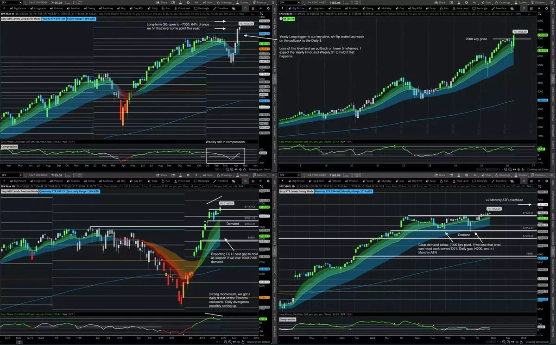Viewport: 556px width, 345px height.
Task: Pick the Trendline tool in the daily chart toolbar
Action: tap(220, 181)
